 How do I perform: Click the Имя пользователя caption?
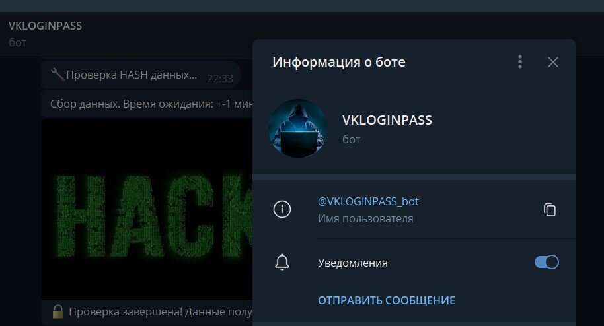pyautogui.click(x=365, y=218)
